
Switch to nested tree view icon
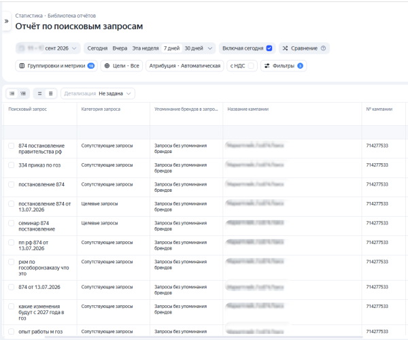[23, 93]
